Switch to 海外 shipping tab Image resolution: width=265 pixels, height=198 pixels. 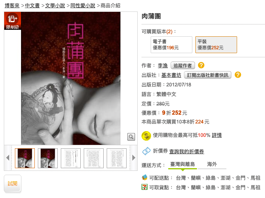(212, 164)
